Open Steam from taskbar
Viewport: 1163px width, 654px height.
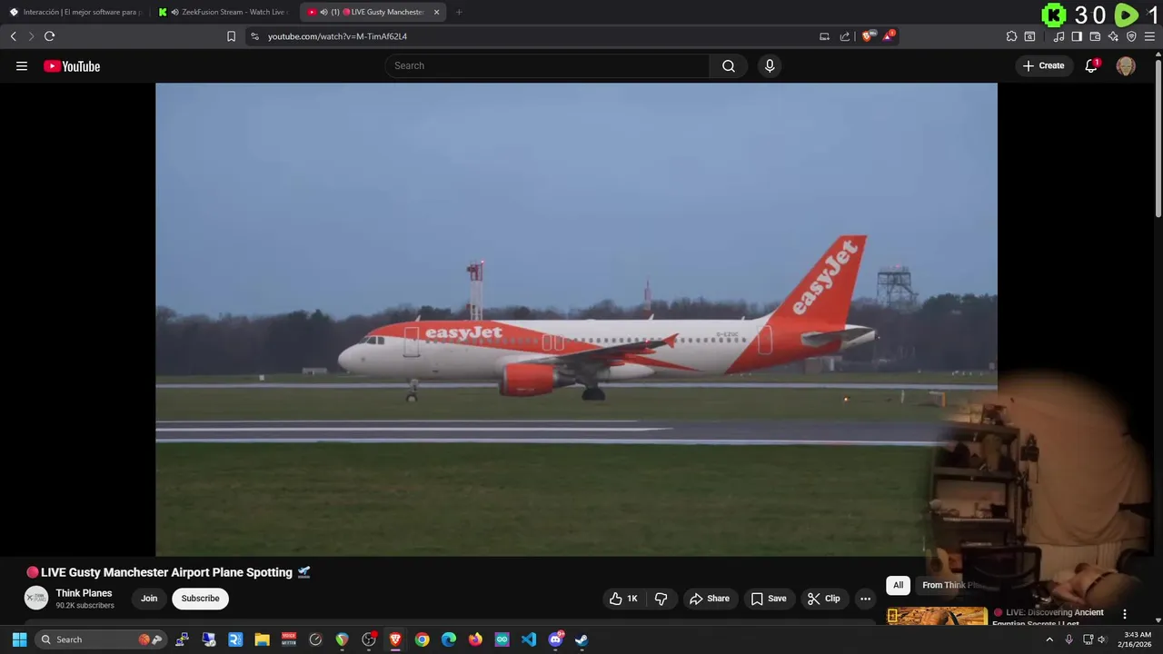[x=581, y=639]
